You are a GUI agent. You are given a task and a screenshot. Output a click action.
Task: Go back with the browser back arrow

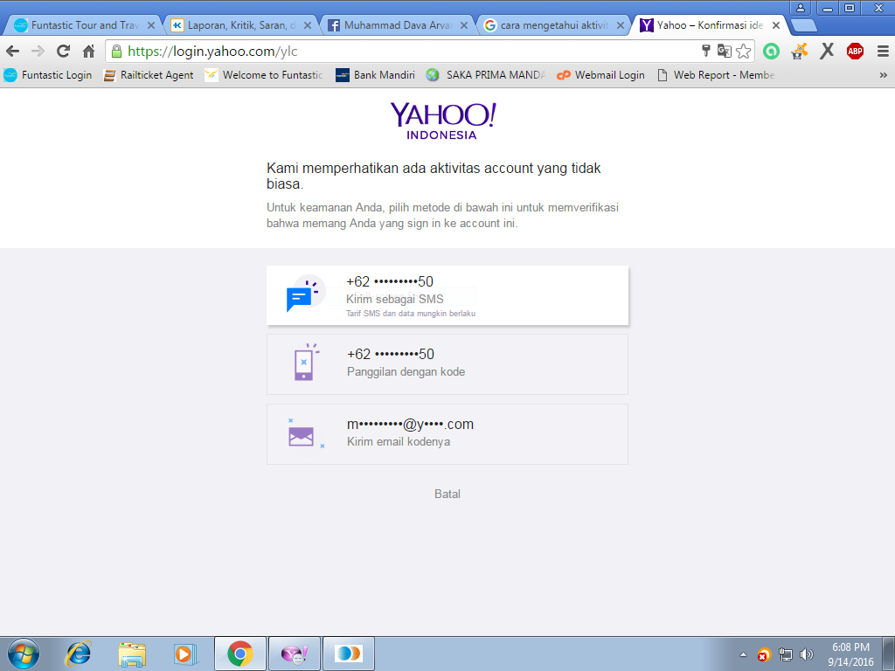12,52
